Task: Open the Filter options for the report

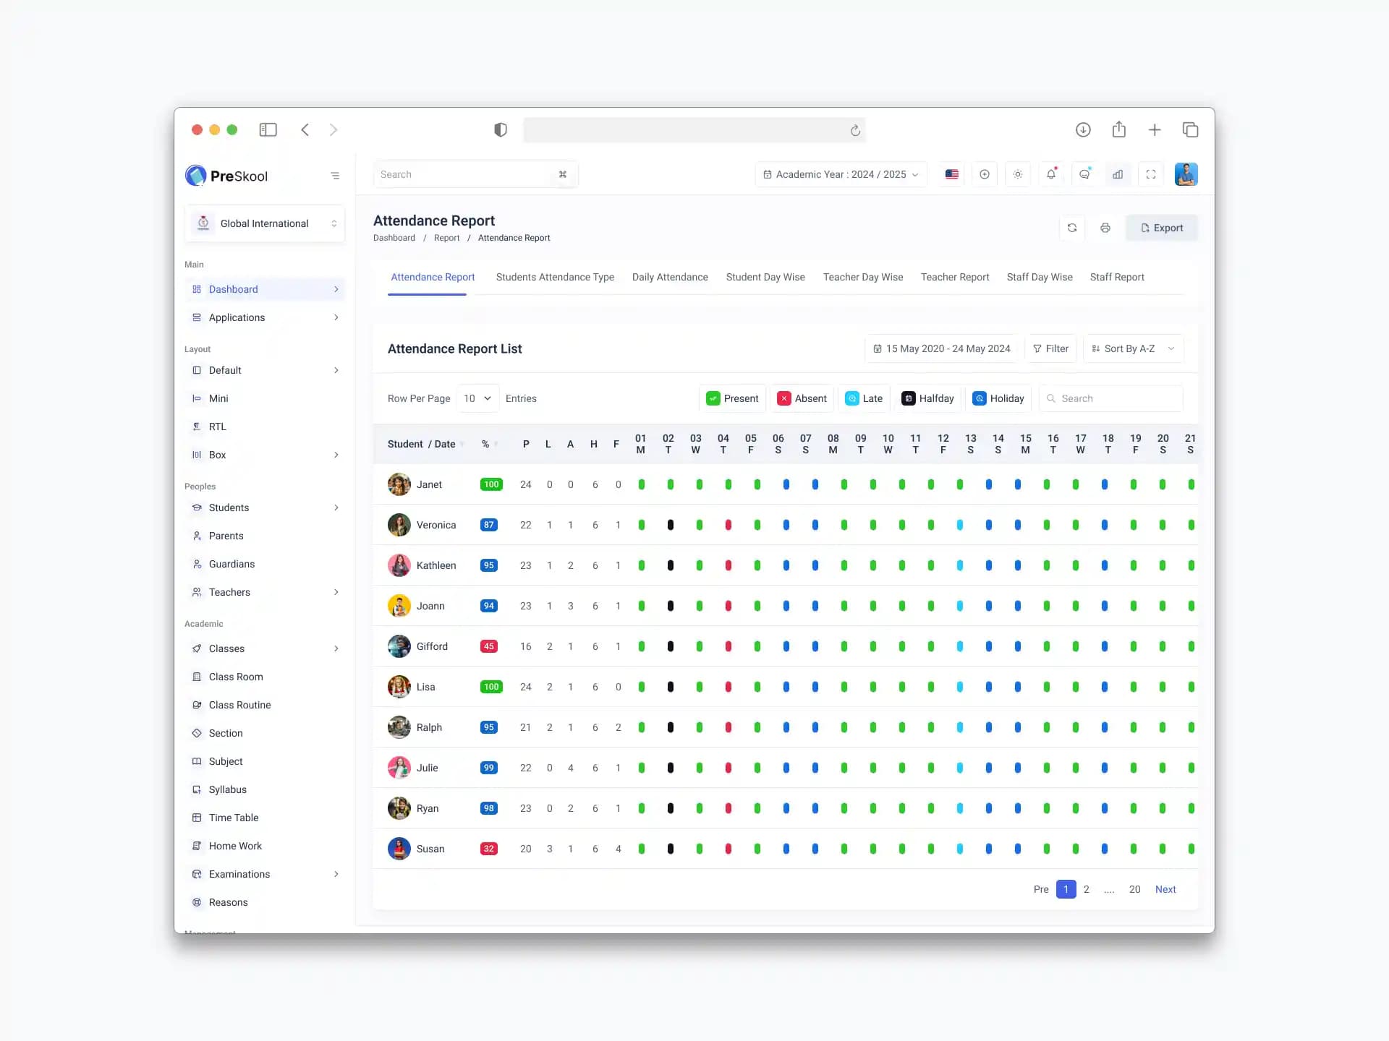Action: 1051,348
